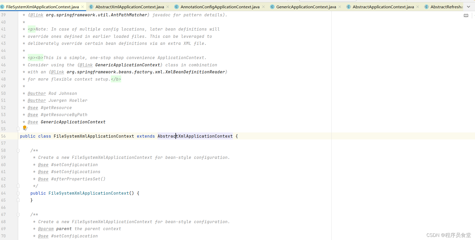Click the class icon on GenericApplicationContext.java tab

(272, 6)
